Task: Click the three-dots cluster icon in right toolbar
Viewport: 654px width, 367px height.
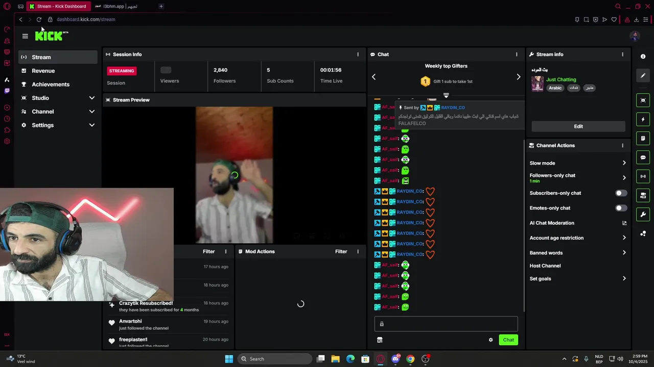Action: click(x=643, y=233)
